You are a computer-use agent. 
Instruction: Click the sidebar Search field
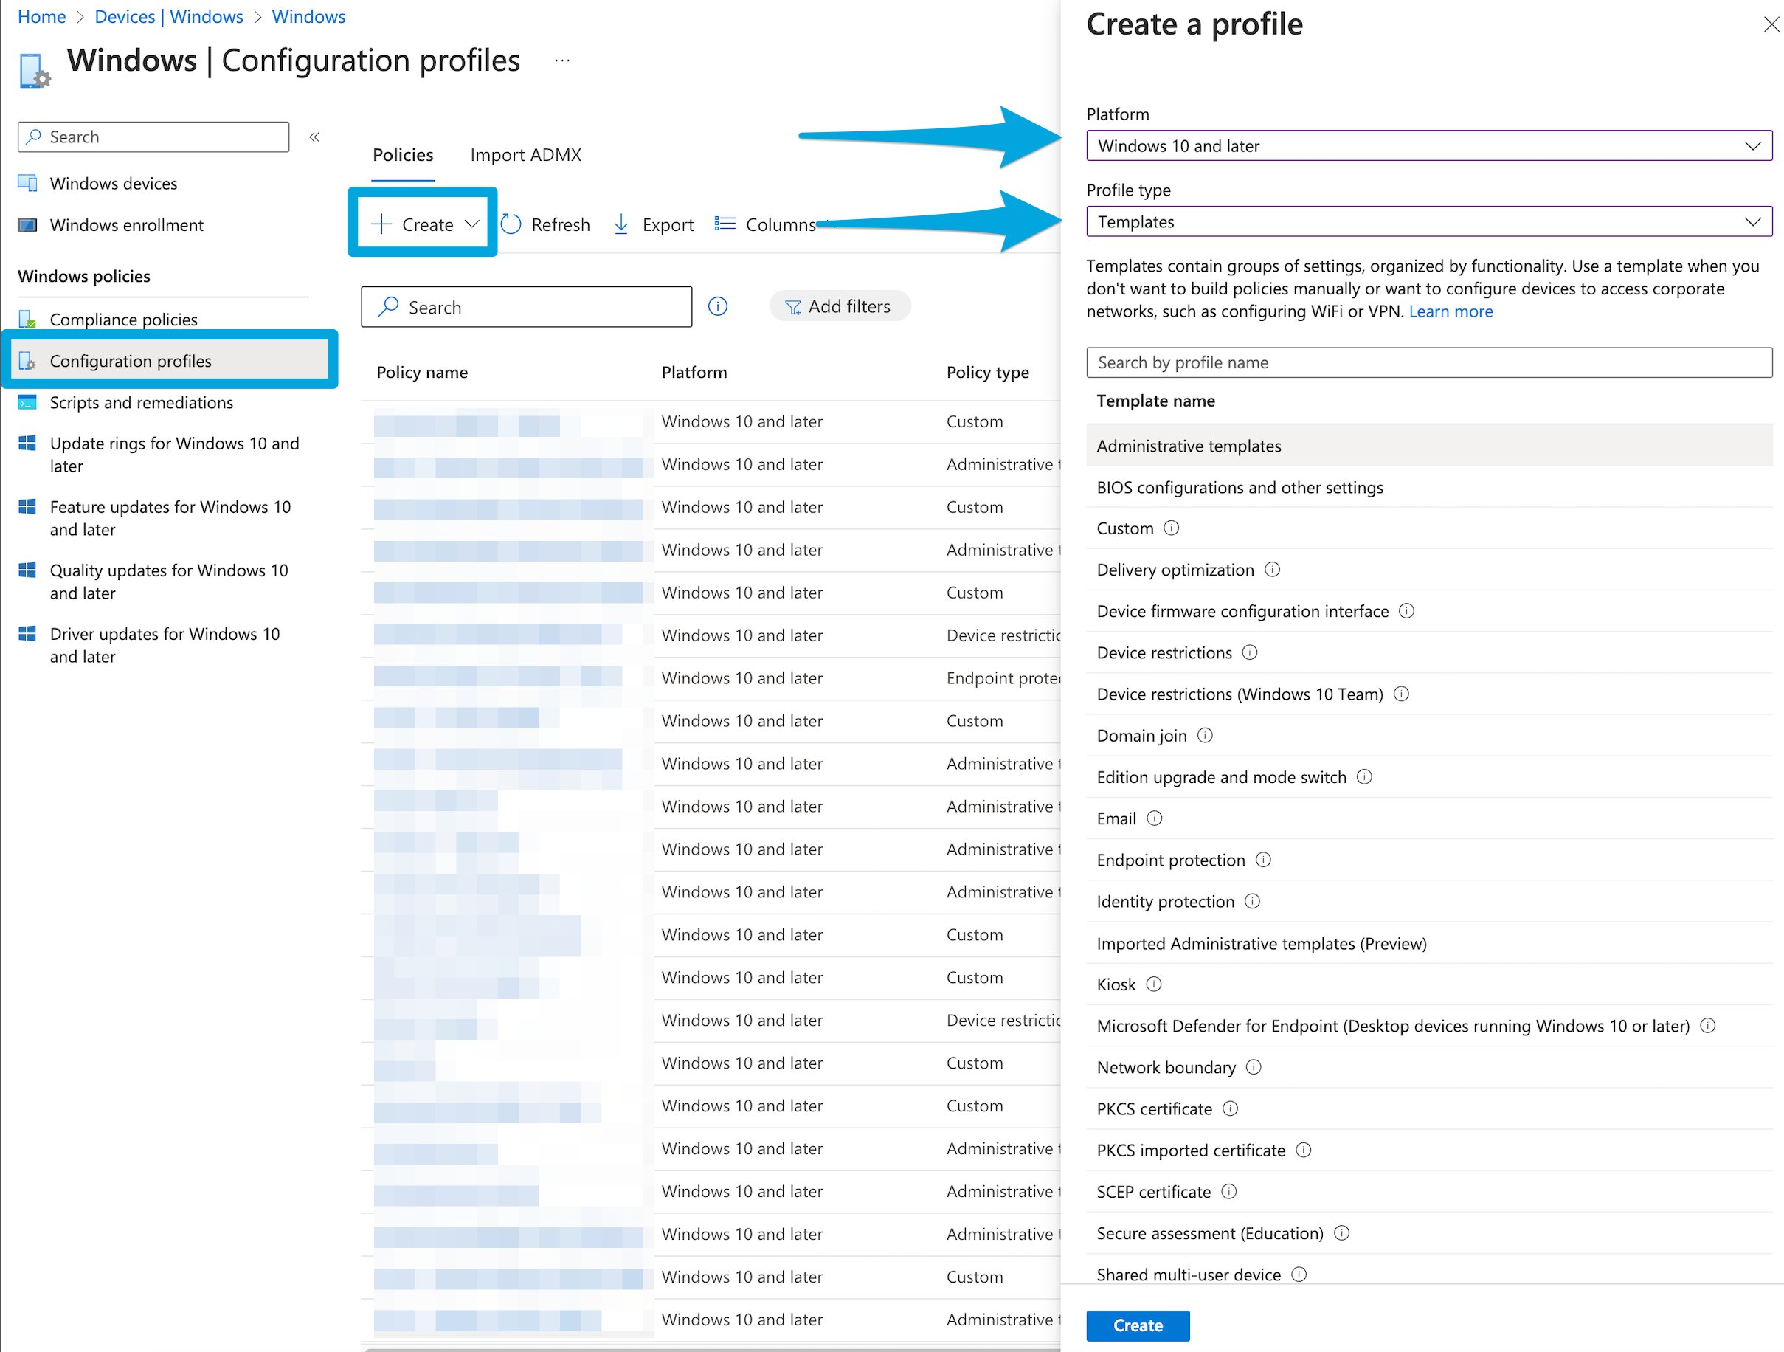click(153, 137)
